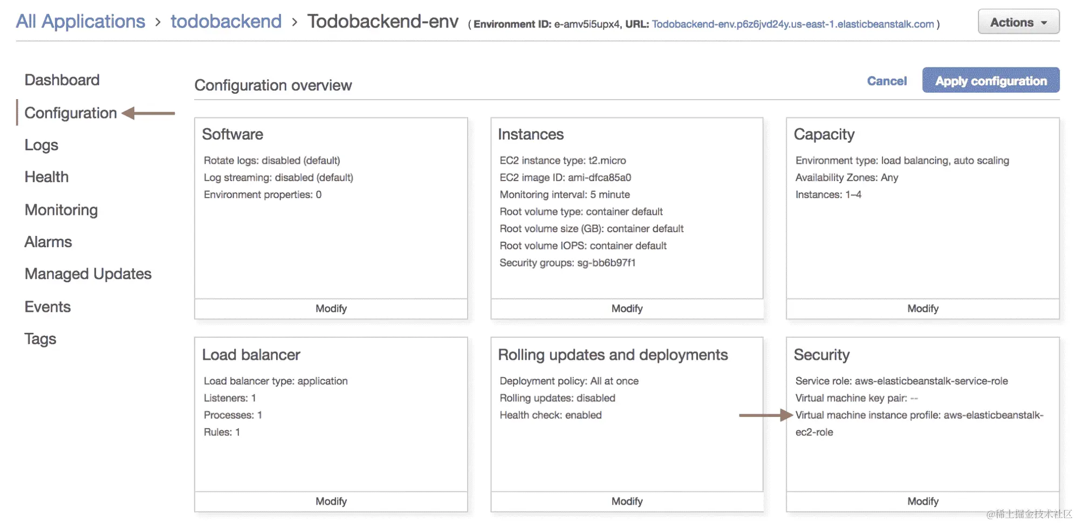Open Alarms from the sidebar

[x=48, y=242]
